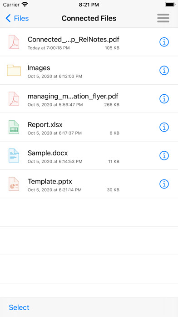This screenshot has width=178, height=317.
Task: Click the PDF icon of Connected_...p_RelNotes.pdf
Action: [14, 42]
